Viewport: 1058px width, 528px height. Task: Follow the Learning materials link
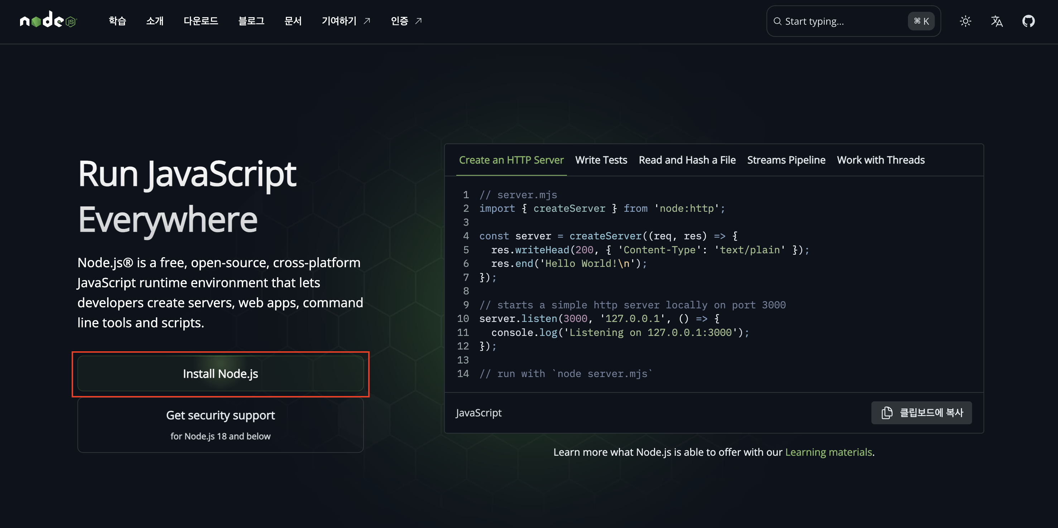coord(828,452)
